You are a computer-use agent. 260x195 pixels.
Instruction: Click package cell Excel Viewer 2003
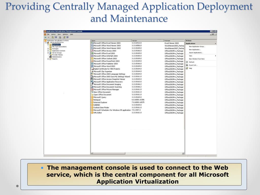[172, 43]
